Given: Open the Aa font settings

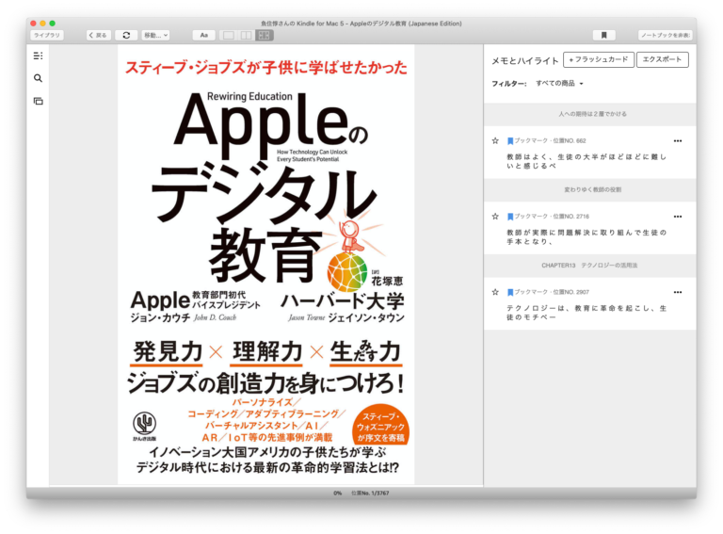Looking at the screenshot, I should point(203,35).
